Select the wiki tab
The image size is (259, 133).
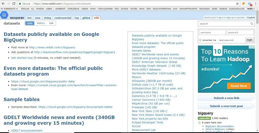(96, 18)
